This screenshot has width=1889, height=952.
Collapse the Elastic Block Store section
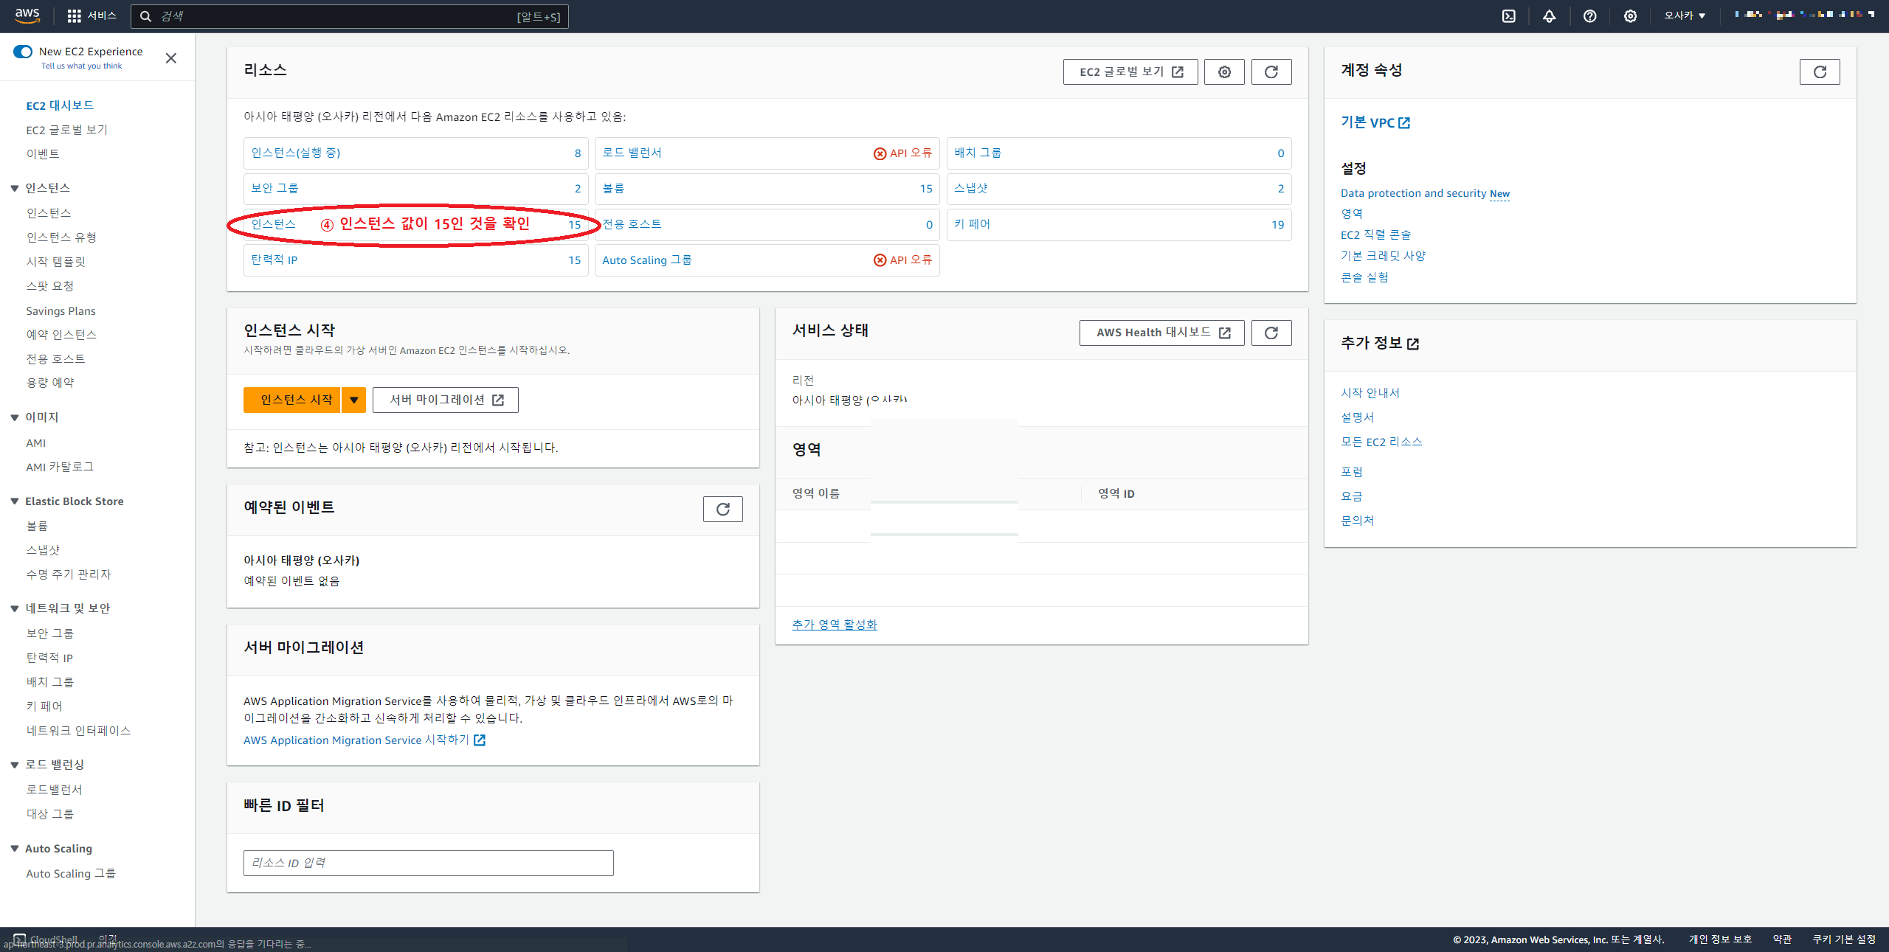(15, 501)
